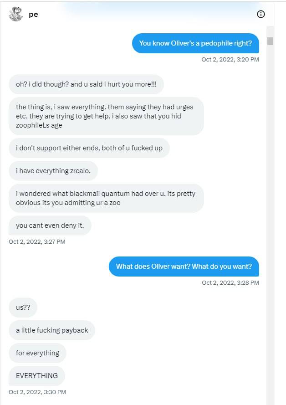Click the 3:20 PM timestamp

(230, 59)
